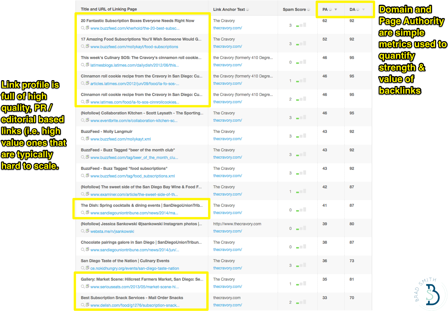Click page icon beside latimesblogs.latimes.com URL

87,65
